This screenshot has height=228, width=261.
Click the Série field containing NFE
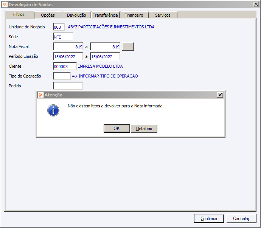point(63,37)
